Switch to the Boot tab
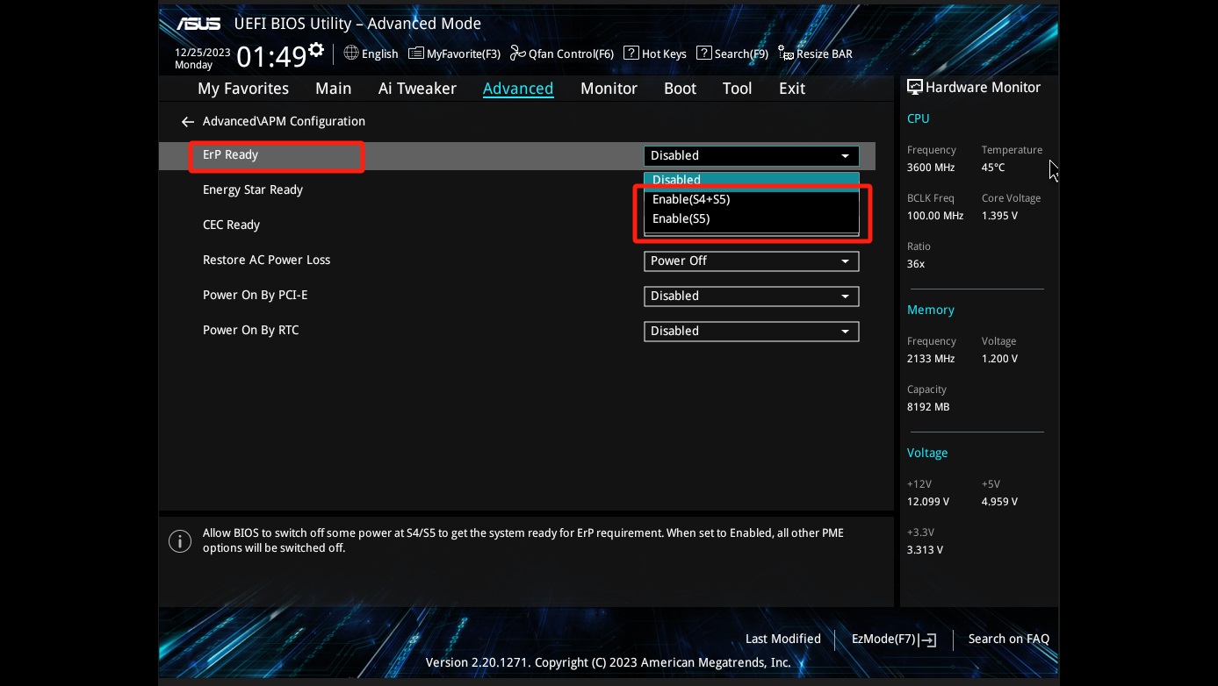This screenshot has height=686, width=1218. [680, 89]
